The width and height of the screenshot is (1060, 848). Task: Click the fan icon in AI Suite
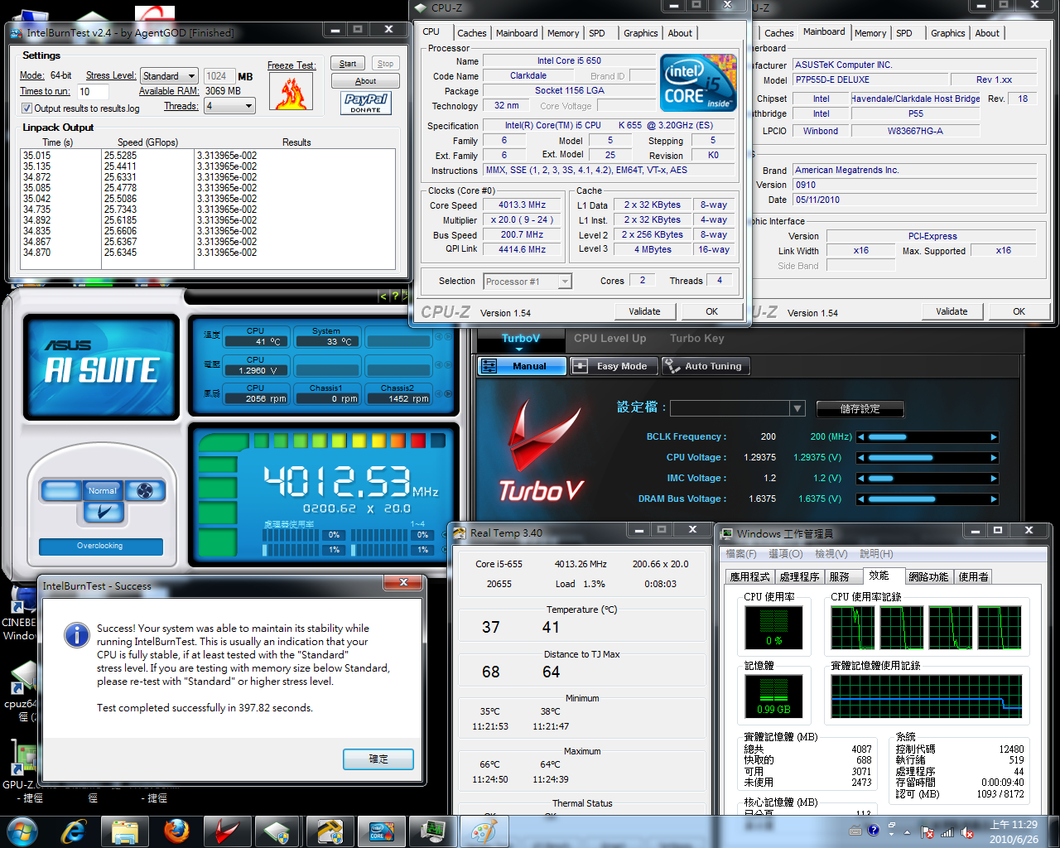145,491
